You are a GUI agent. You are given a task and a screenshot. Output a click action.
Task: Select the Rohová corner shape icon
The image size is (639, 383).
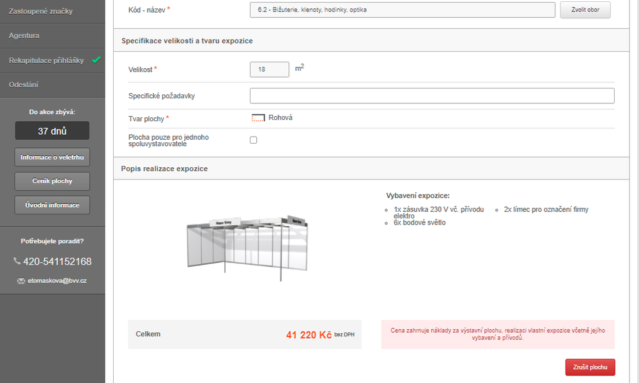pyautogui.click(x=258, y=118)
